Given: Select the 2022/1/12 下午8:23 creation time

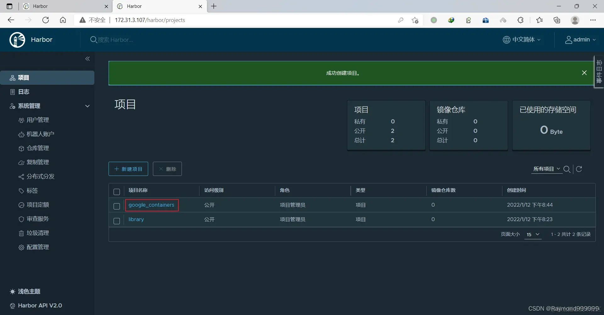Looking at the screenshot, I should pyautogui.click(x=530, y=219).
